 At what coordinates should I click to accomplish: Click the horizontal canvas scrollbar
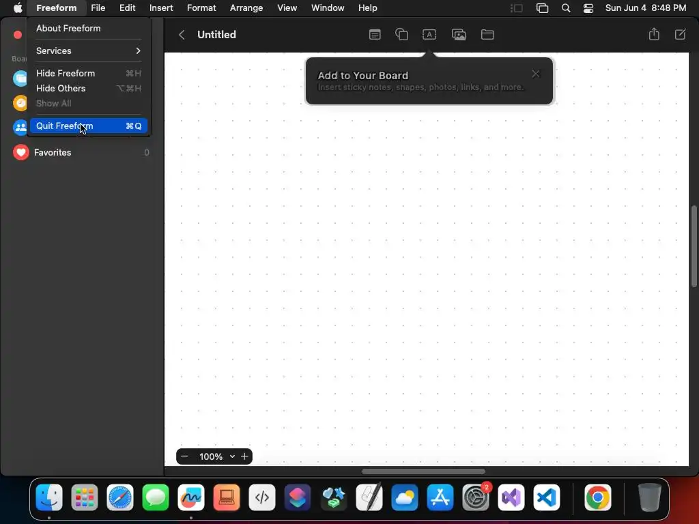[423, 471]
